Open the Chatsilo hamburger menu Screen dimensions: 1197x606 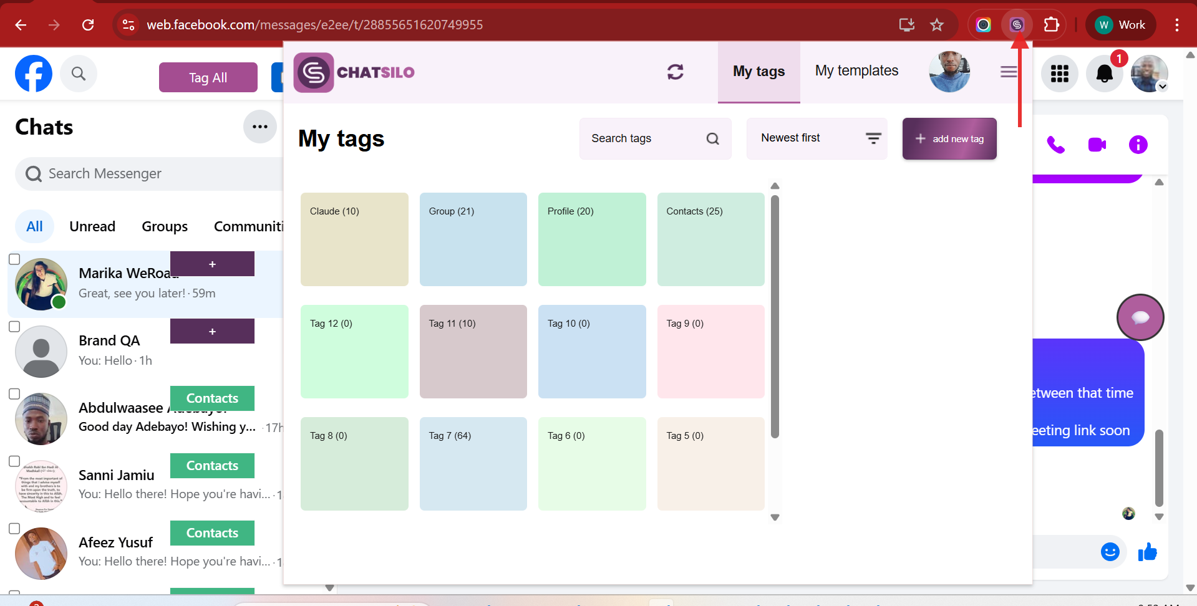(1009, 72)
